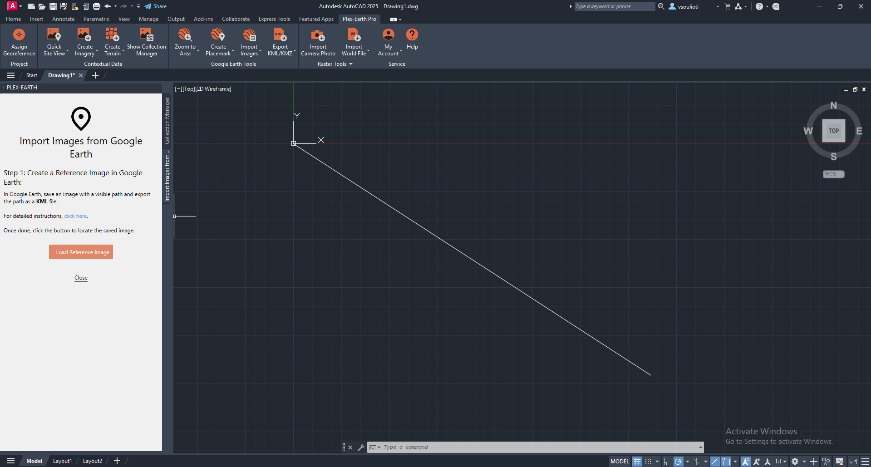Image resolution: width=871 pixels, height=467 pixels.
Task: Click the Assign Georeference tool
Action: coord(19,42)
